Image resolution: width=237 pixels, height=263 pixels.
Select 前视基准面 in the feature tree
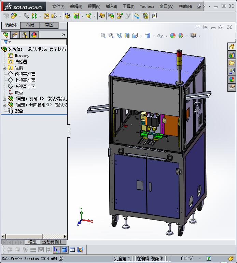[x=25, y=74]
